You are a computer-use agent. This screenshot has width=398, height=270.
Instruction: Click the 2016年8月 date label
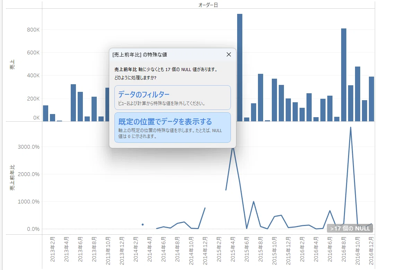(x=344, y=250)
